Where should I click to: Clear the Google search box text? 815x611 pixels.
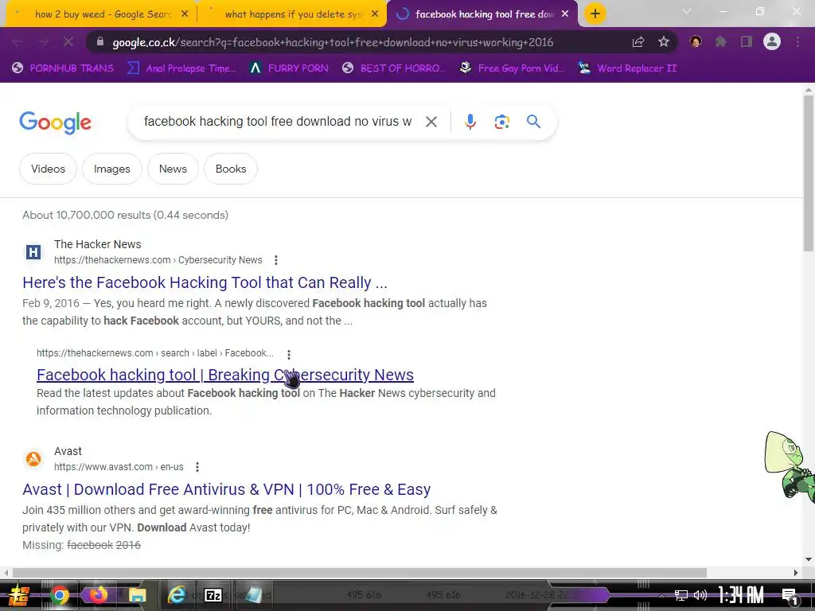(431, 122)
